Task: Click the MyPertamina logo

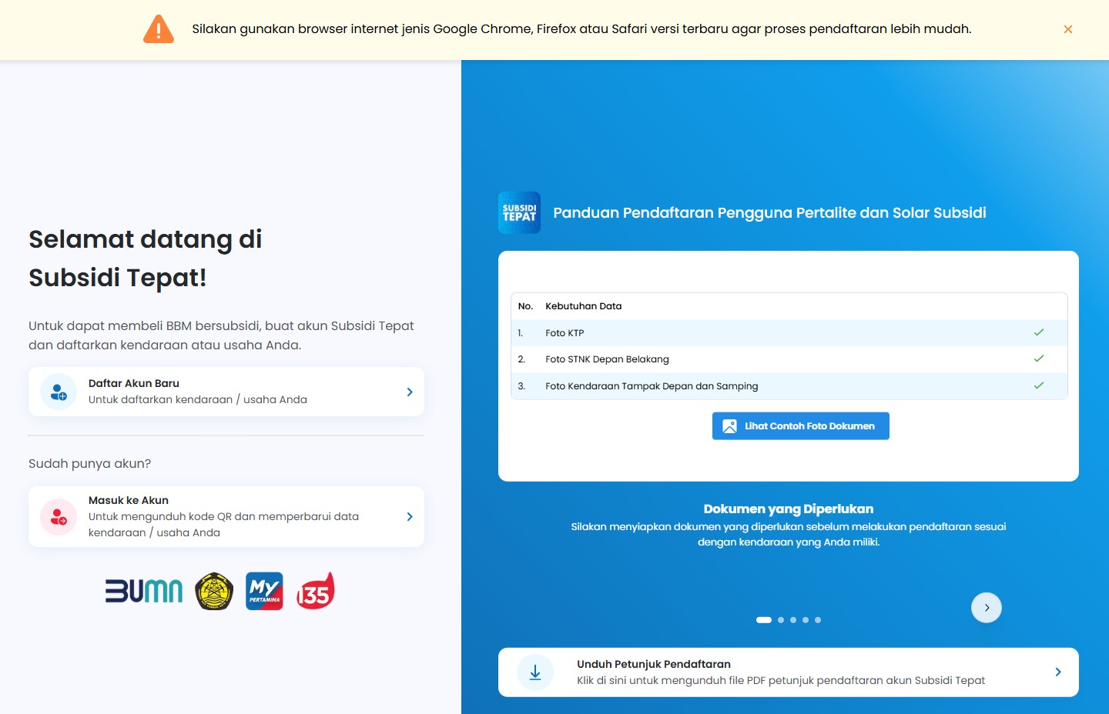Action: pyautogui.click(x=264, y=591)
